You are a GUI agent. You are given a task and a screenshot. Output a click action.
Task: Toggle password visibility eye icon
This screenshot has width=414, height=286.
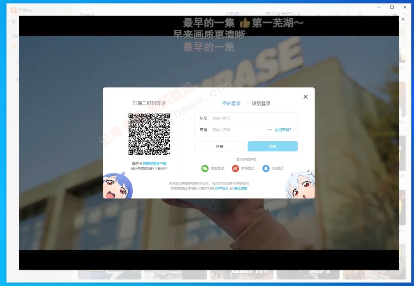pyautogui.click(x=269, y=130)
